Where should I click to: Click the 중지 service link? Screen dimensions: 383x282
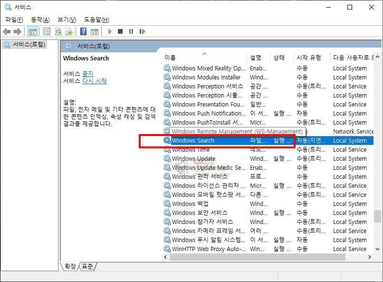[88, 74]
